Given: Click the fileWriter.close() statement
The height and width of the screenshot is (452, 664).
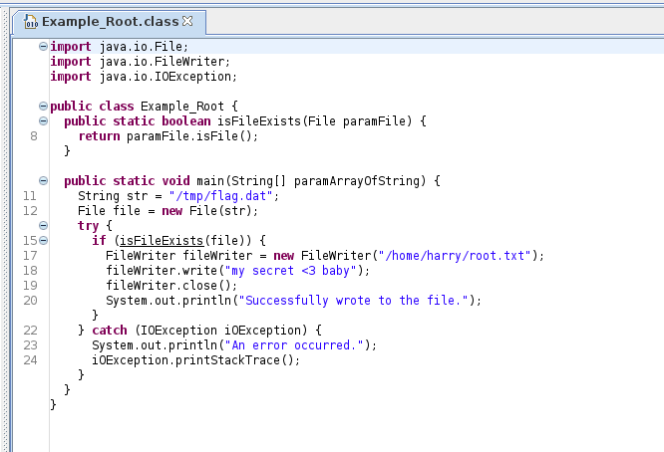Looking at the screenshot, I should coord(171,286).
